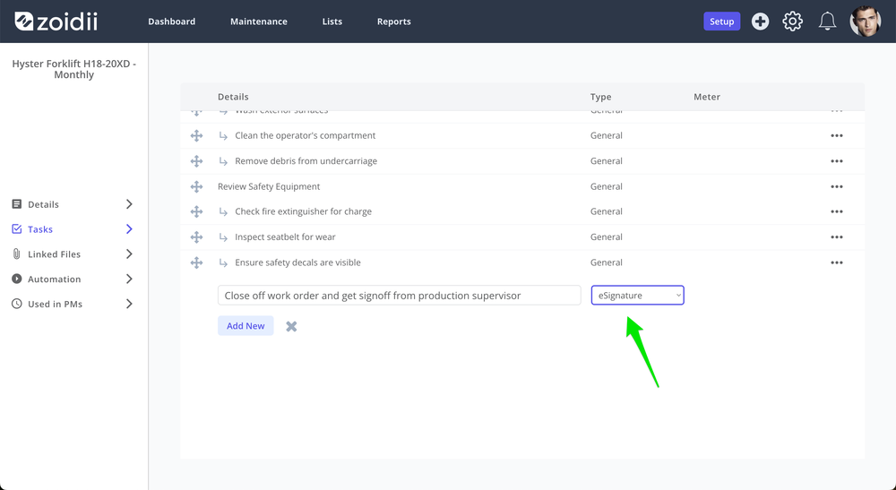
Task: Open more options for Check fire extinguisher
Action: 837,211
